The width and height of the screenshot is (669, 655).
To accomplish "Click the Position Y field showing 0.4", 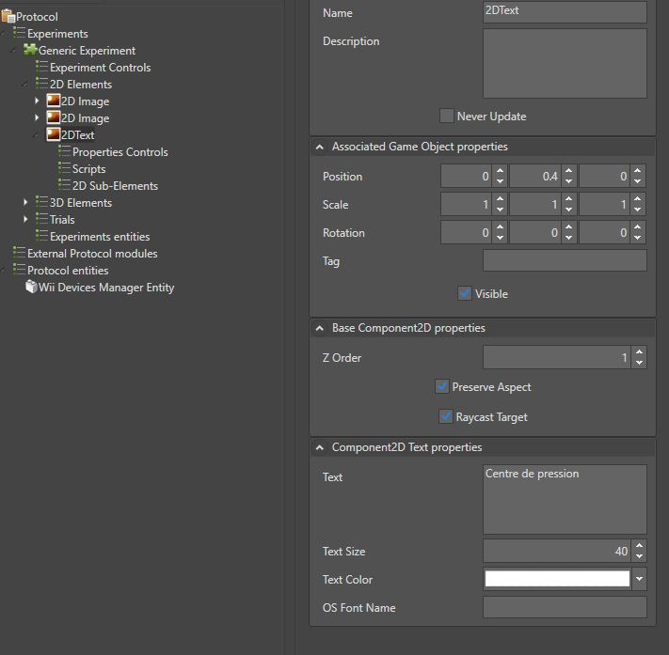I will (535, 176).
